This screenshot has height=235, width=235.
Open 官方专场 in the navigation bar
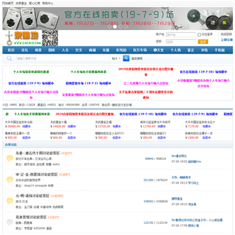pos(140,50)
